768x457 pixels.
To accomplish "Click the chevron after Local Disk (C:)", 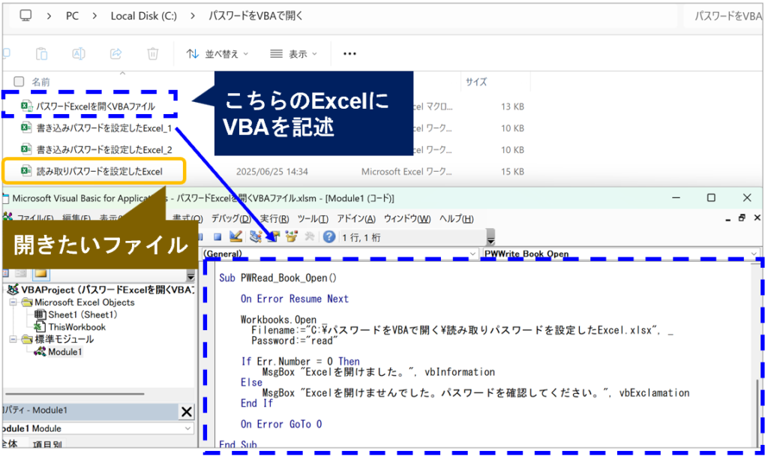I will (193, 17).
